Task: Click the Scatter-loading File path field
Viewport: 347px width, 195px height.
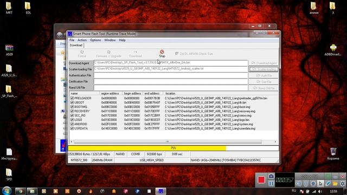Action: click(x=170, y=69)
